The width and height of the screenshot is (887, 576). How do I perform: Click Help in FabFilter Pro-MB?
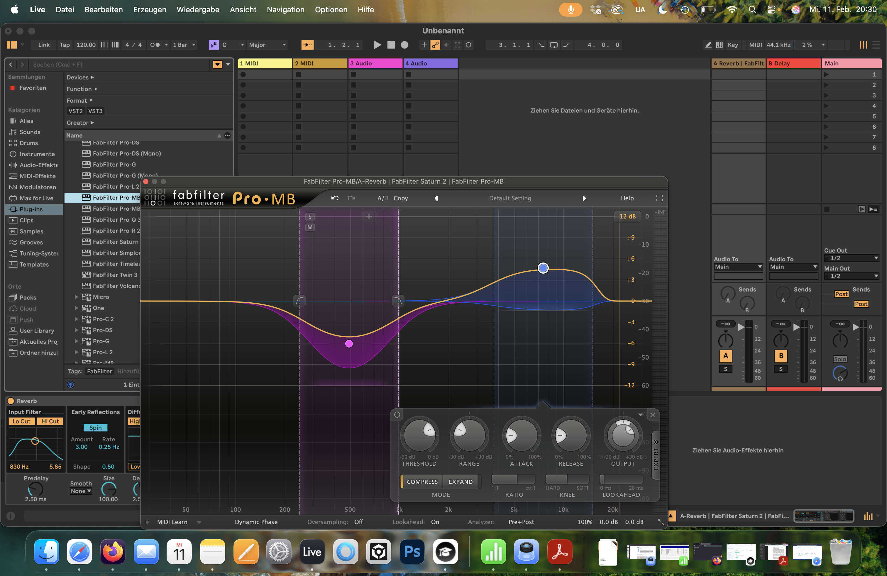pyautogui.click(x=627, y=198)
